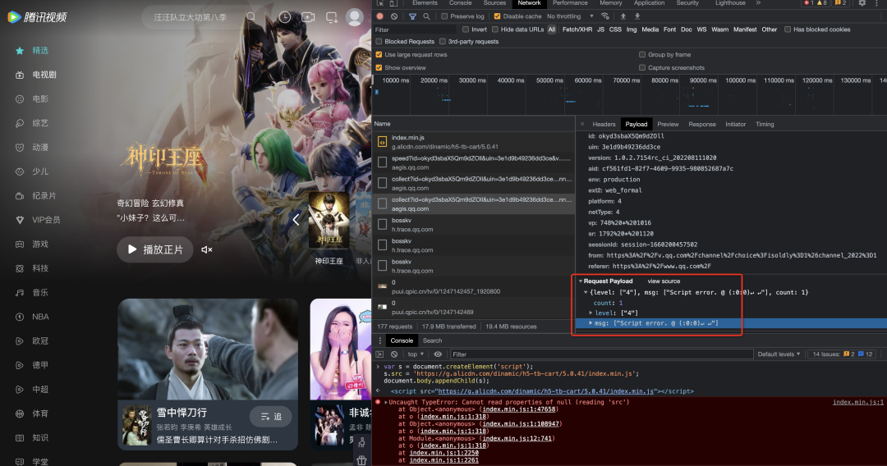Select the 电视剧 sidebar menu item
This screenshot has height=466, width=887.
[44, 75]
